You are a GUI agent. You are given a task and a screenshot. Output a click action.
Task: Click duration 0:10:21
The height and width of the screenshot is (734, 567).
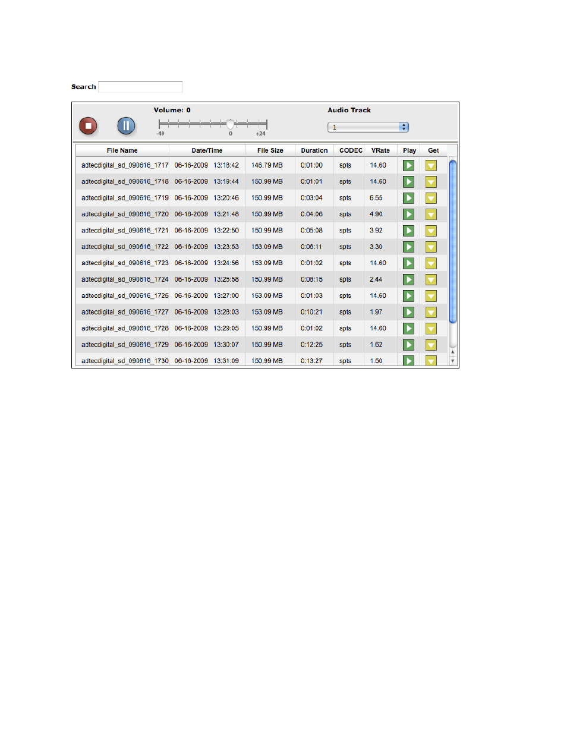pos(311,313)
